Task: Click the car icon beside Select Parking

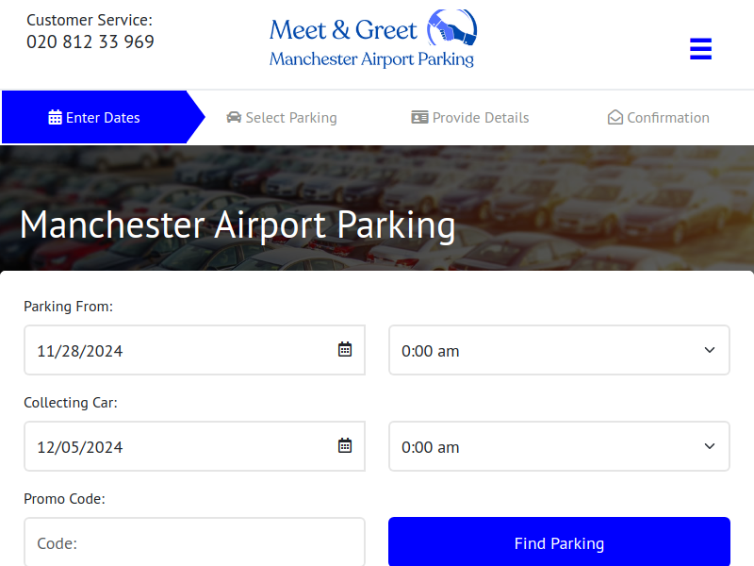Action: tap(234, 118)
